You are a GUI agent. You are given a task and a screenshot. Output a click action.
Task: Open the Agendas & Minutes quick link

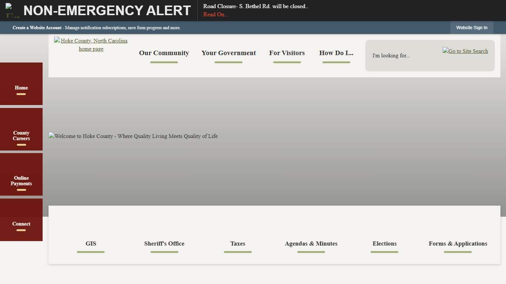pyautogui.click(x=311, y=244)
